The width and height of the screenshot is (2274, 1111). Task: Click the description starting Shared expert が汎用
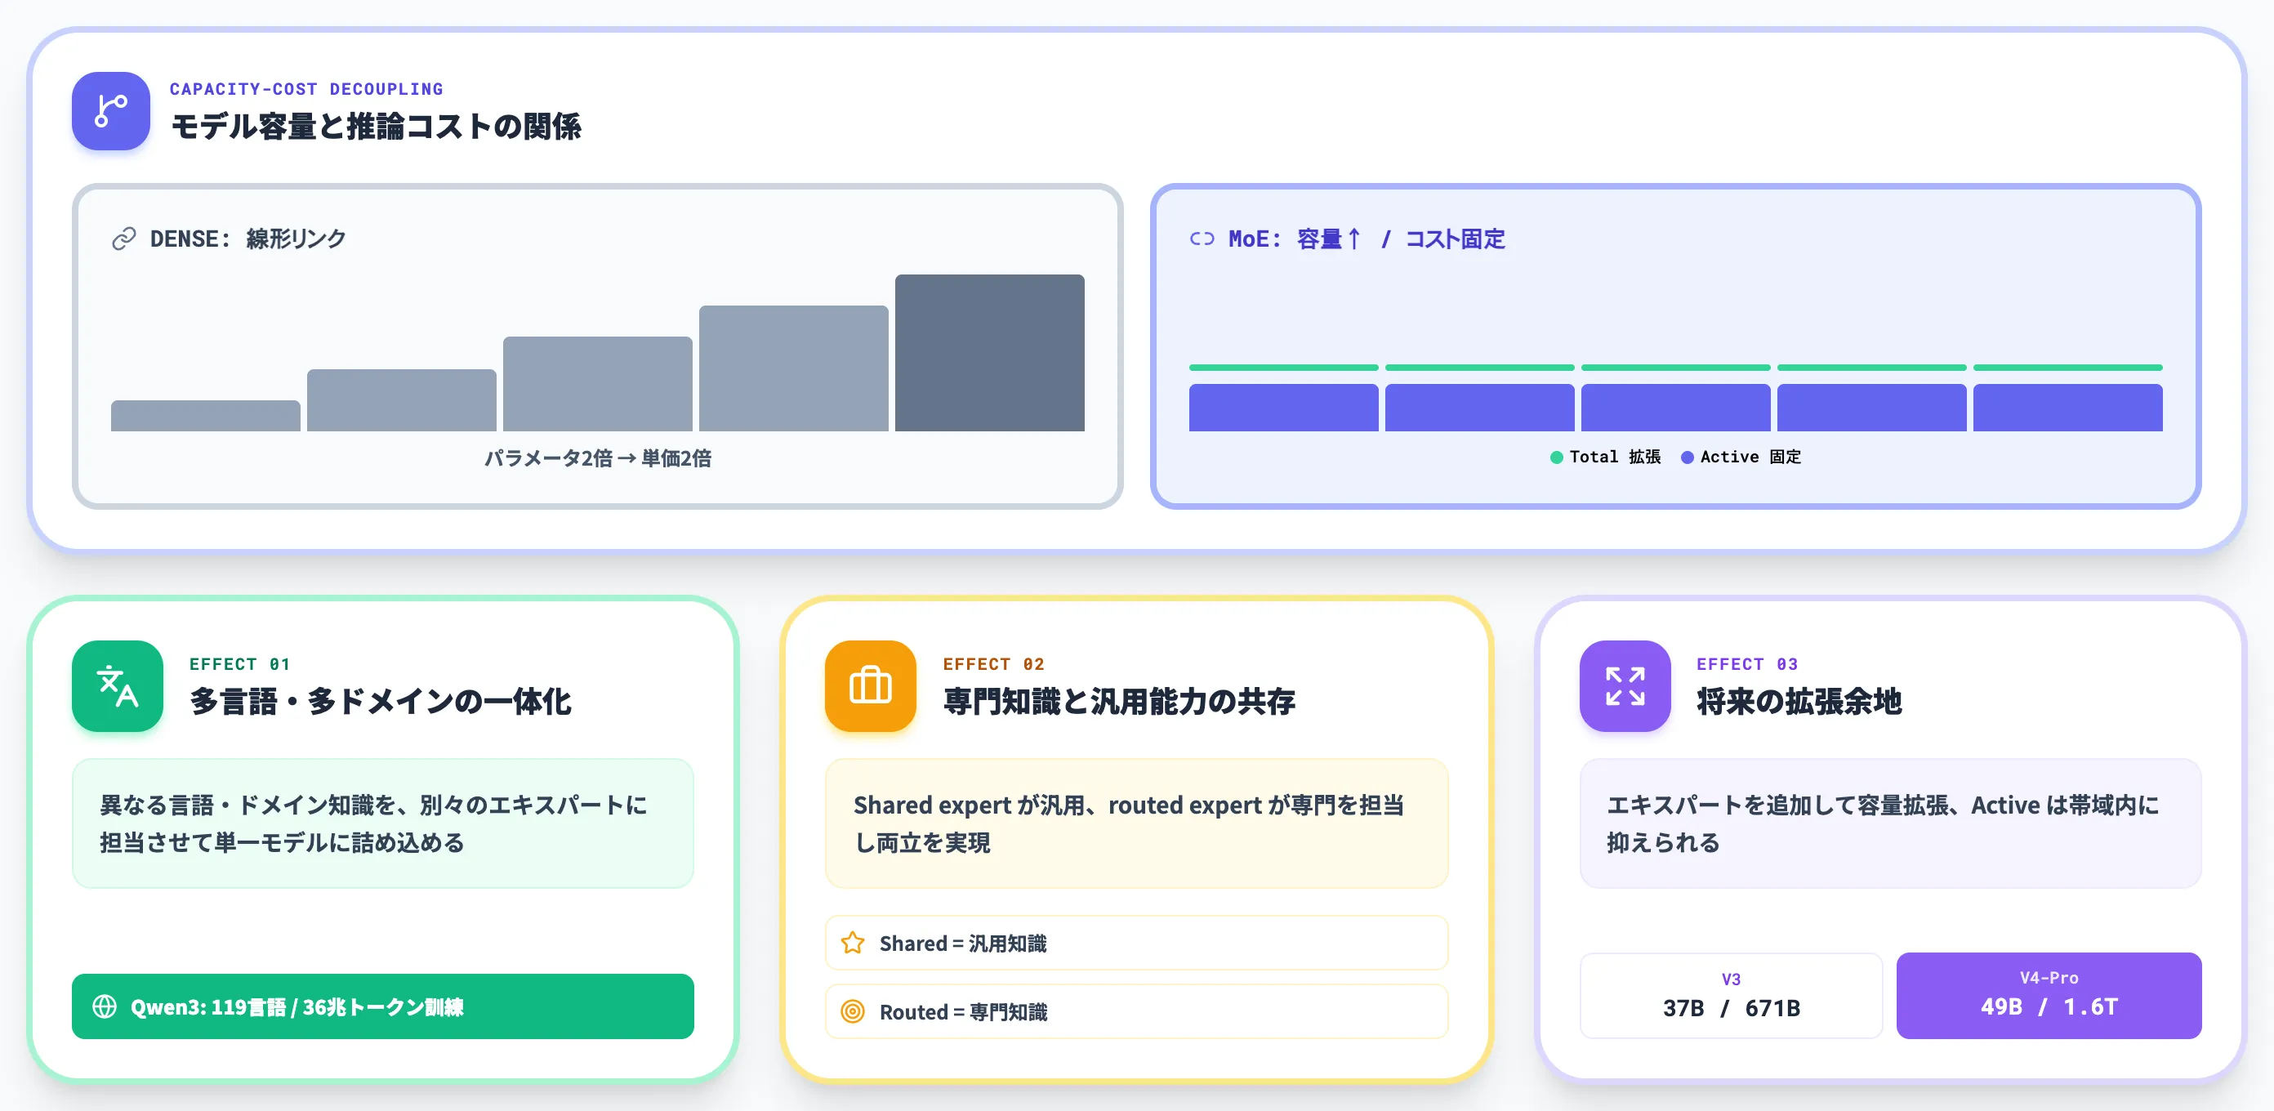[1128, 823]
